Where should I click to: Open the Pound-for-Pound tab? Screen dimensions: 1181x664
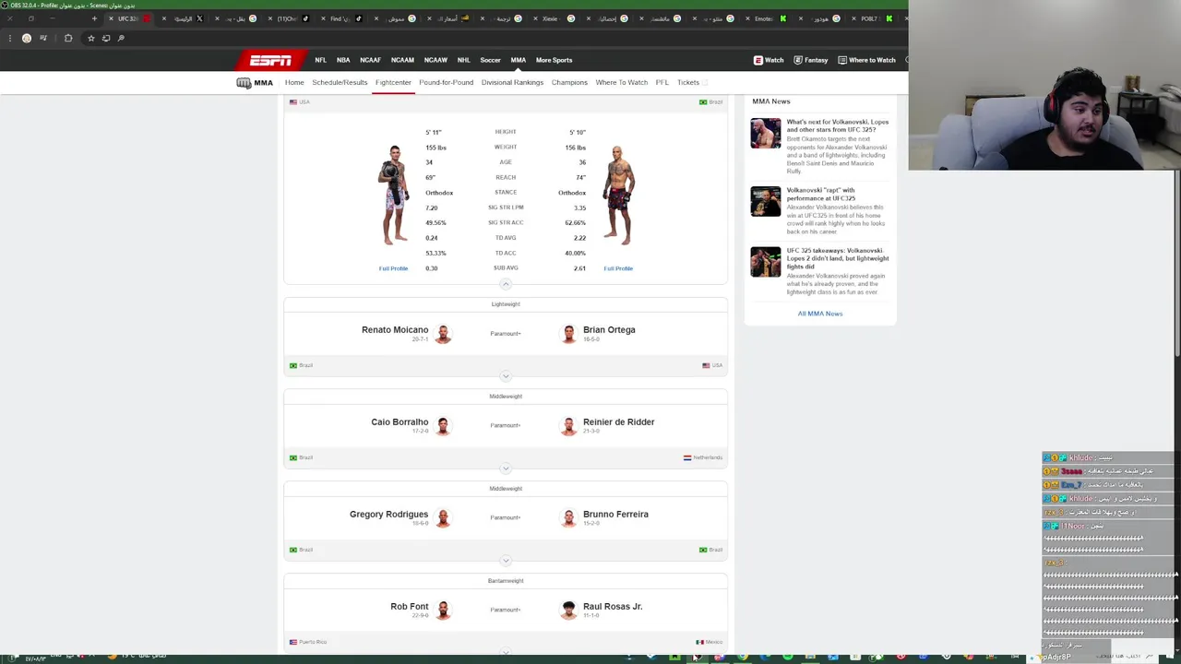[446, 83]
